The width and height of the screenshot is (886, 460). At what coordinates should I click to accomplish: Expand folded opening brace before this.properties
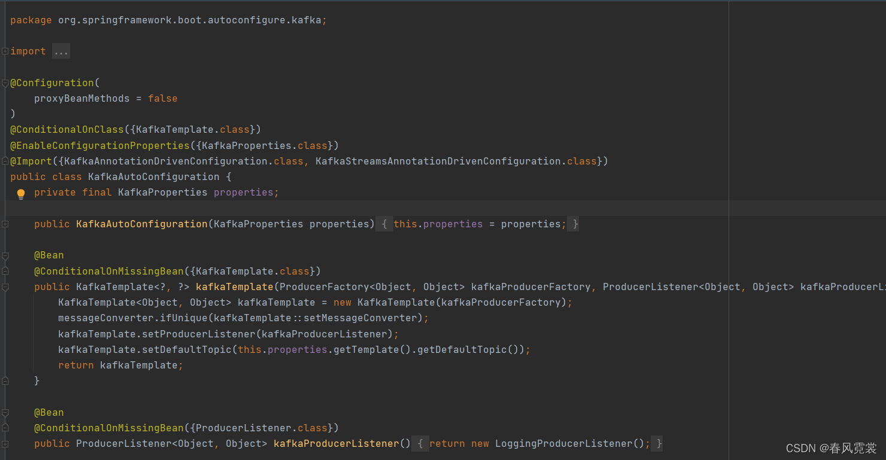point(384,224)
